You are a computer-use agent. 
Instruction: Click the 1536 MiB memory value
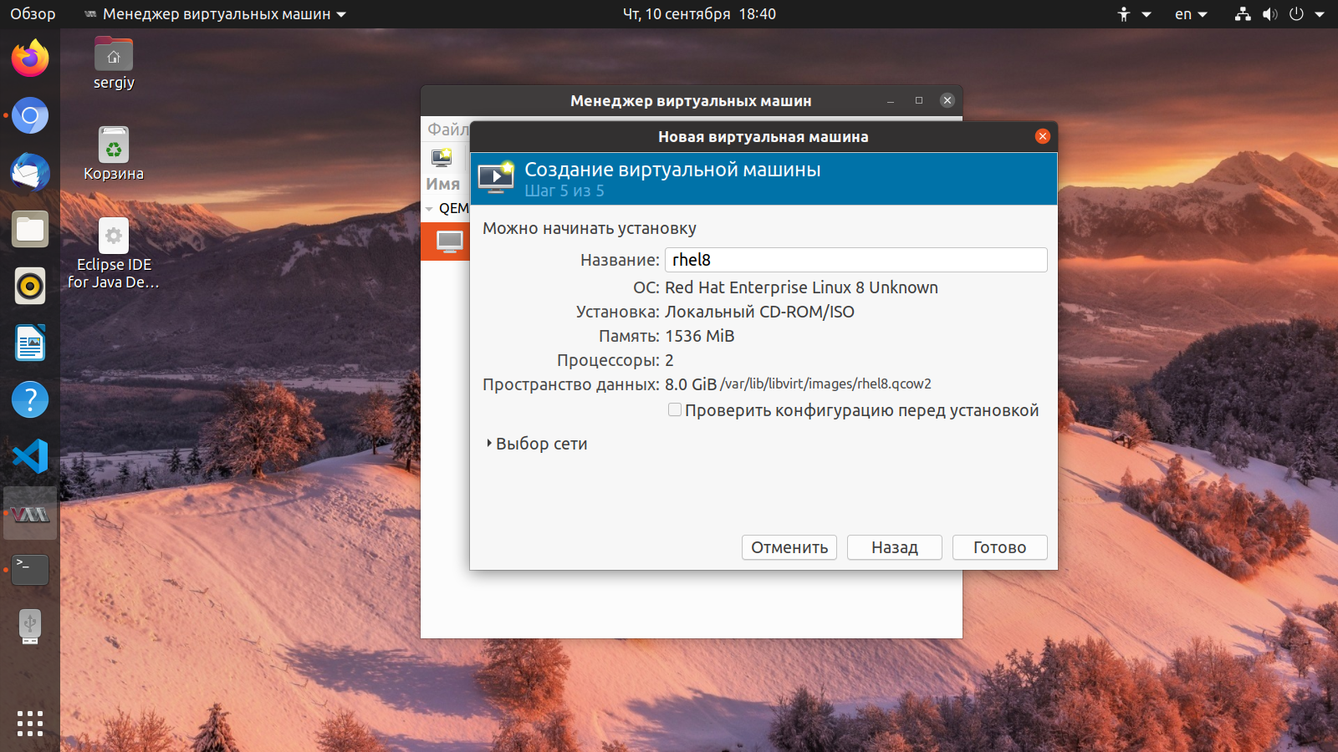(700, 336)
